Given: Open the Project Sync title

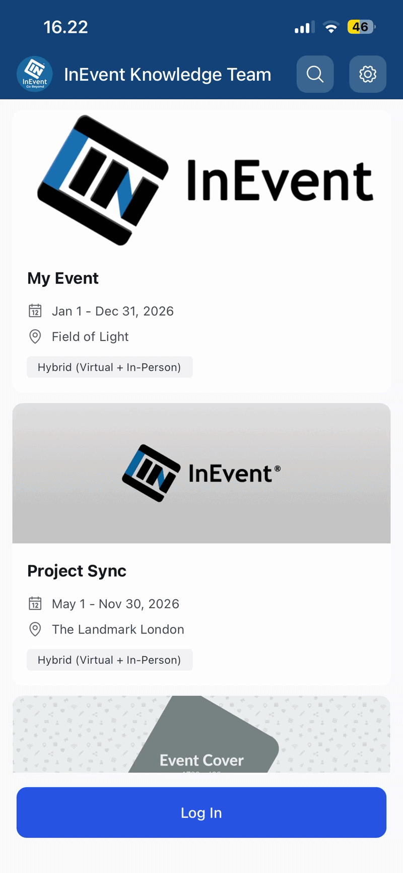Looking at the screenshot, I should click(77, 571).
